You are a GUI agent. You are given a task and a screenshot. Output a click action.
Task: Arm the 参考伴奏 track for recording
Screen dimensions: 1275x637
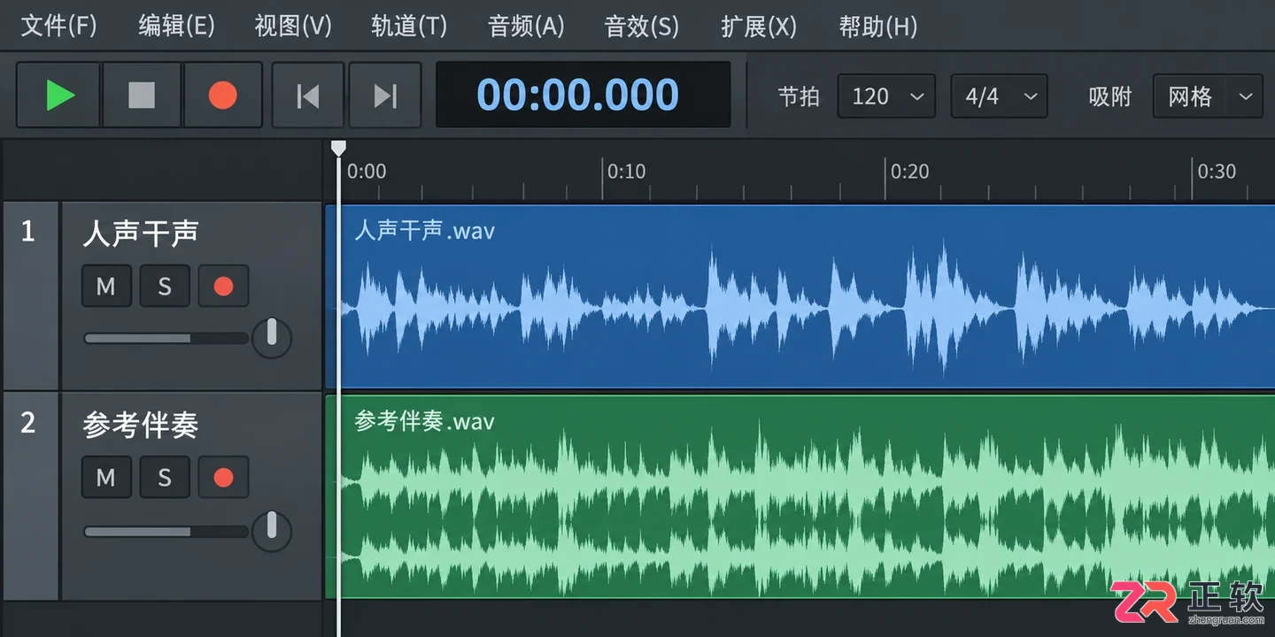(x=223, y=478)
